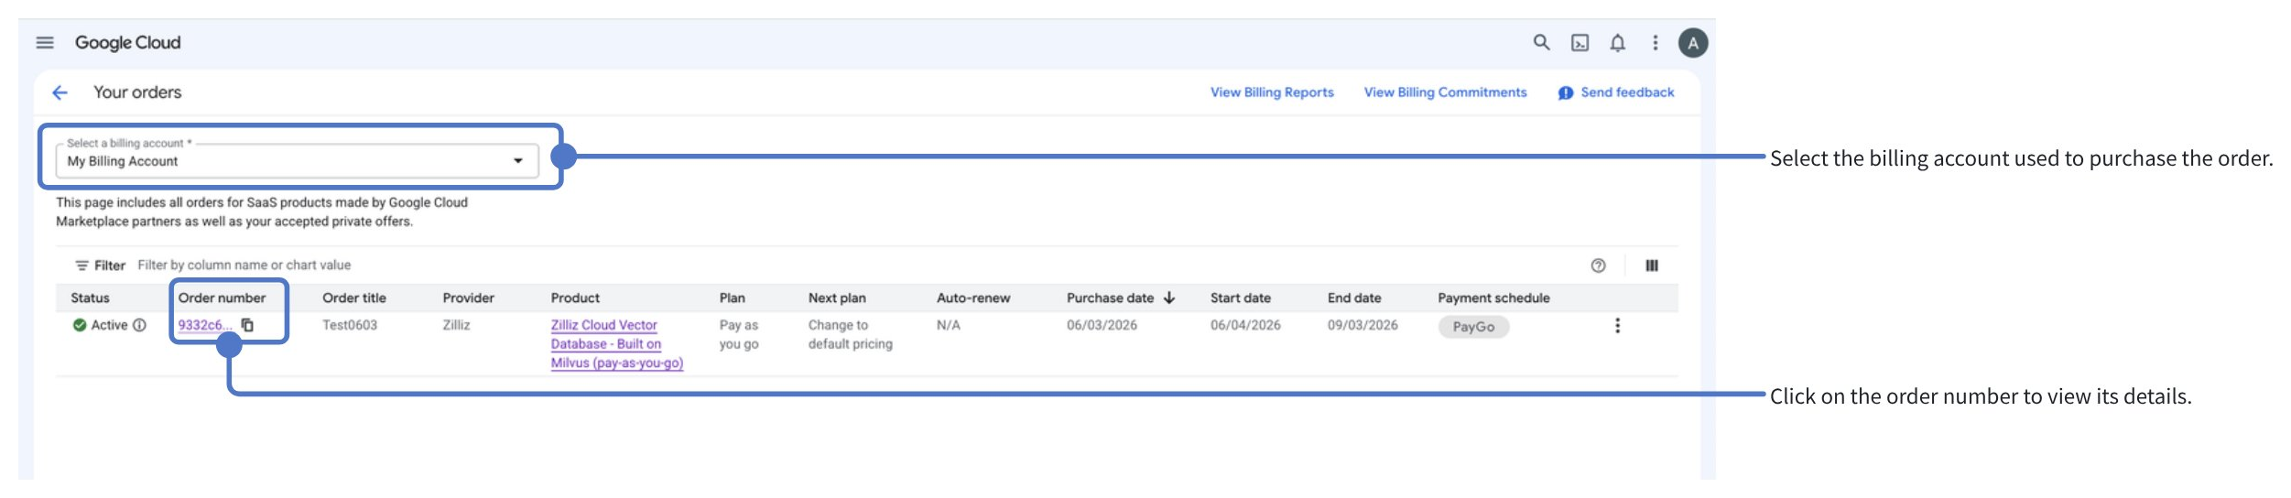Viewport: 2291px width, 498px height.
Task: Click the Plan column header
Action: click(732, 298)
